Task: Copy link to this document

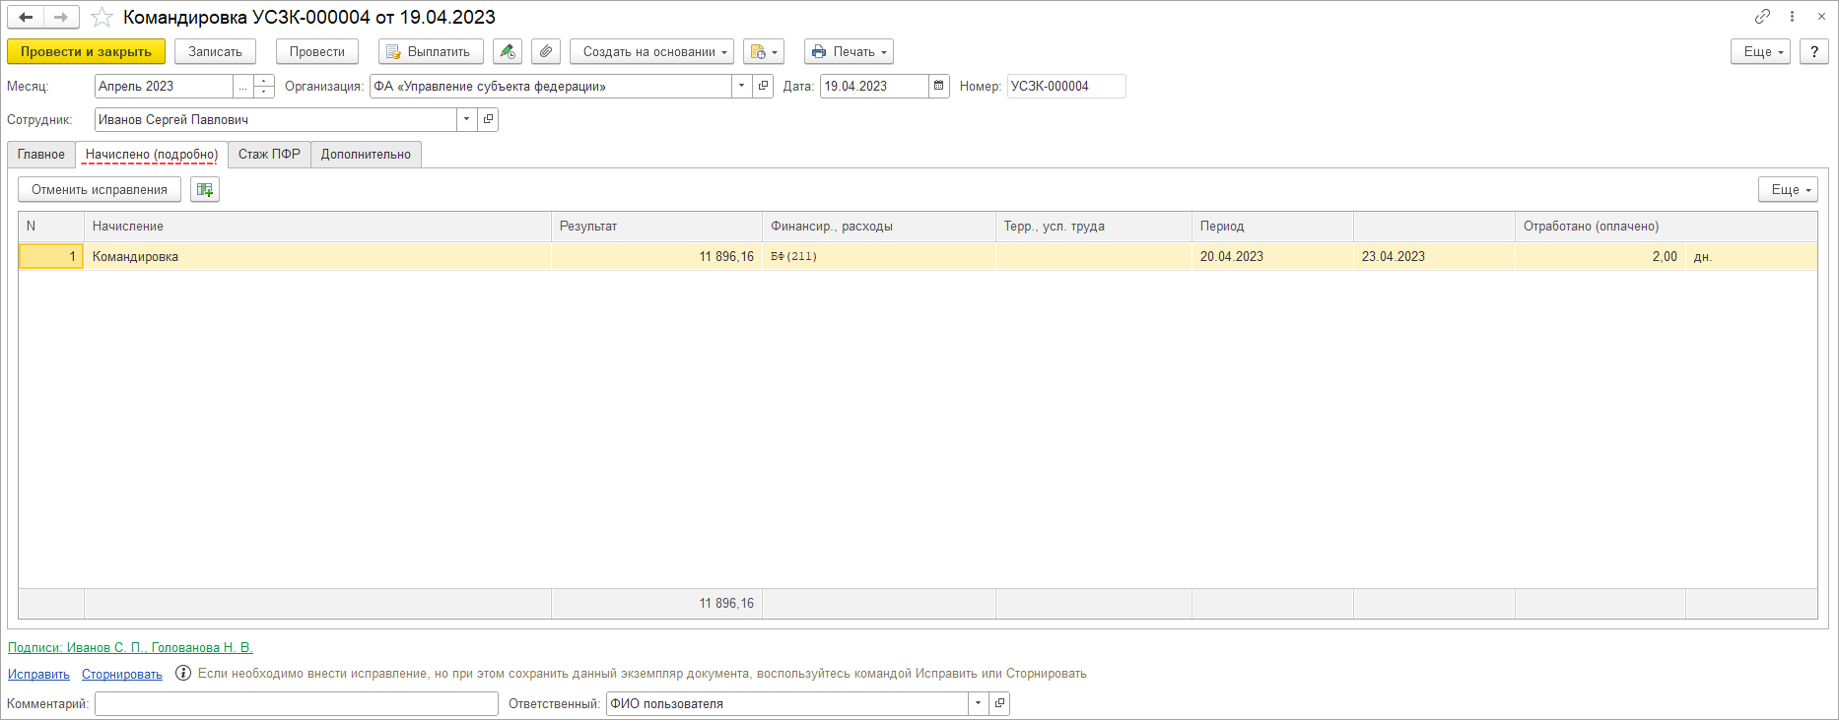Action: 1762,16
